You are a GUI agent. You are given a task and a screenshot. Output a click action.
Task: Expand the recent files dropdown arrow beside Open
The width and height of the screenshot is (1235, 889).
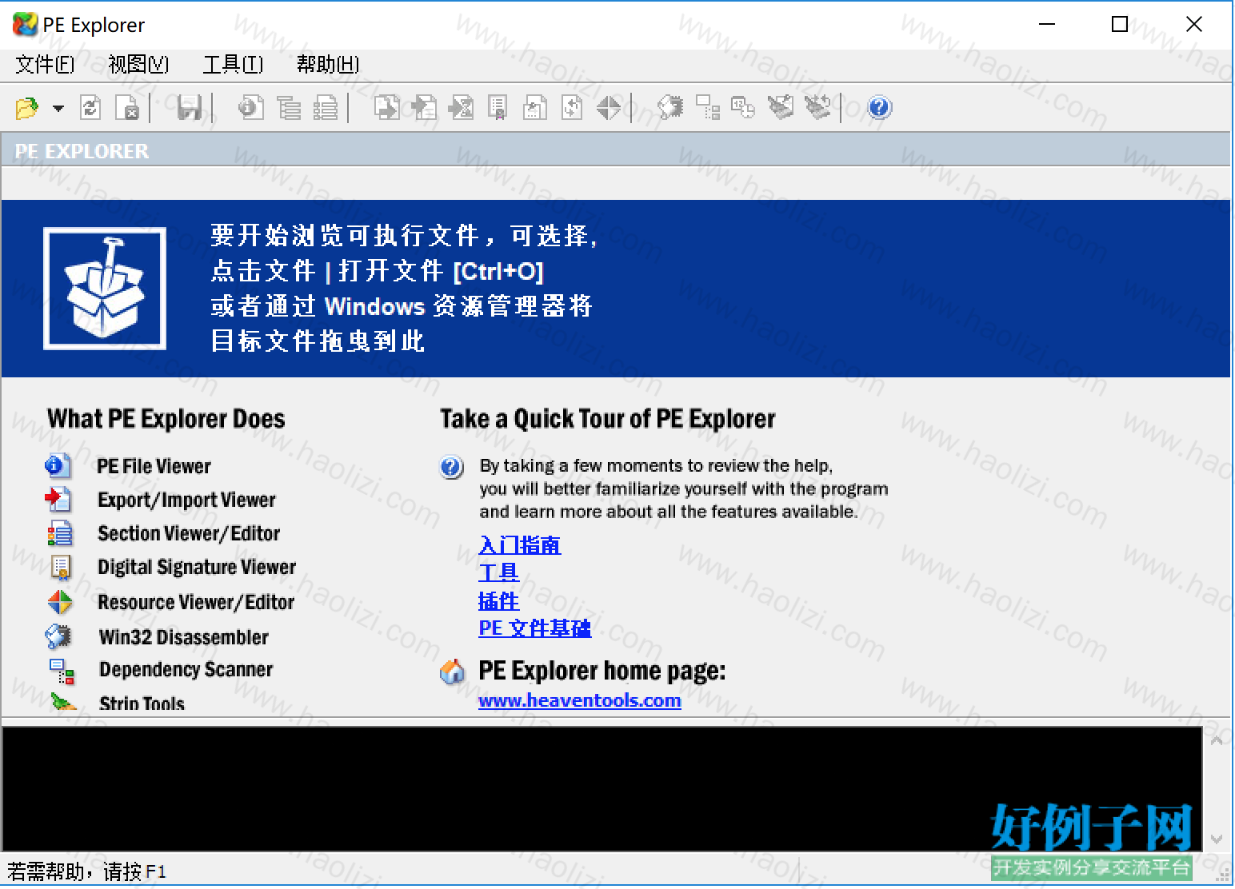click(x=58, y=108)
